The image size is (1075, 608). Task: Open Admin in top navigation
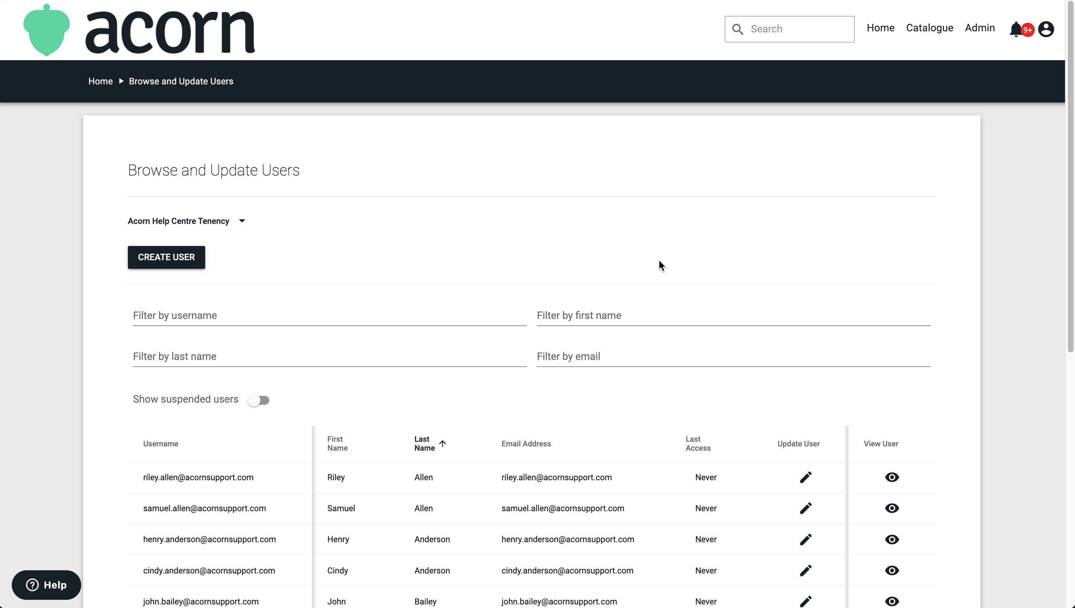(x=979, y=28)
